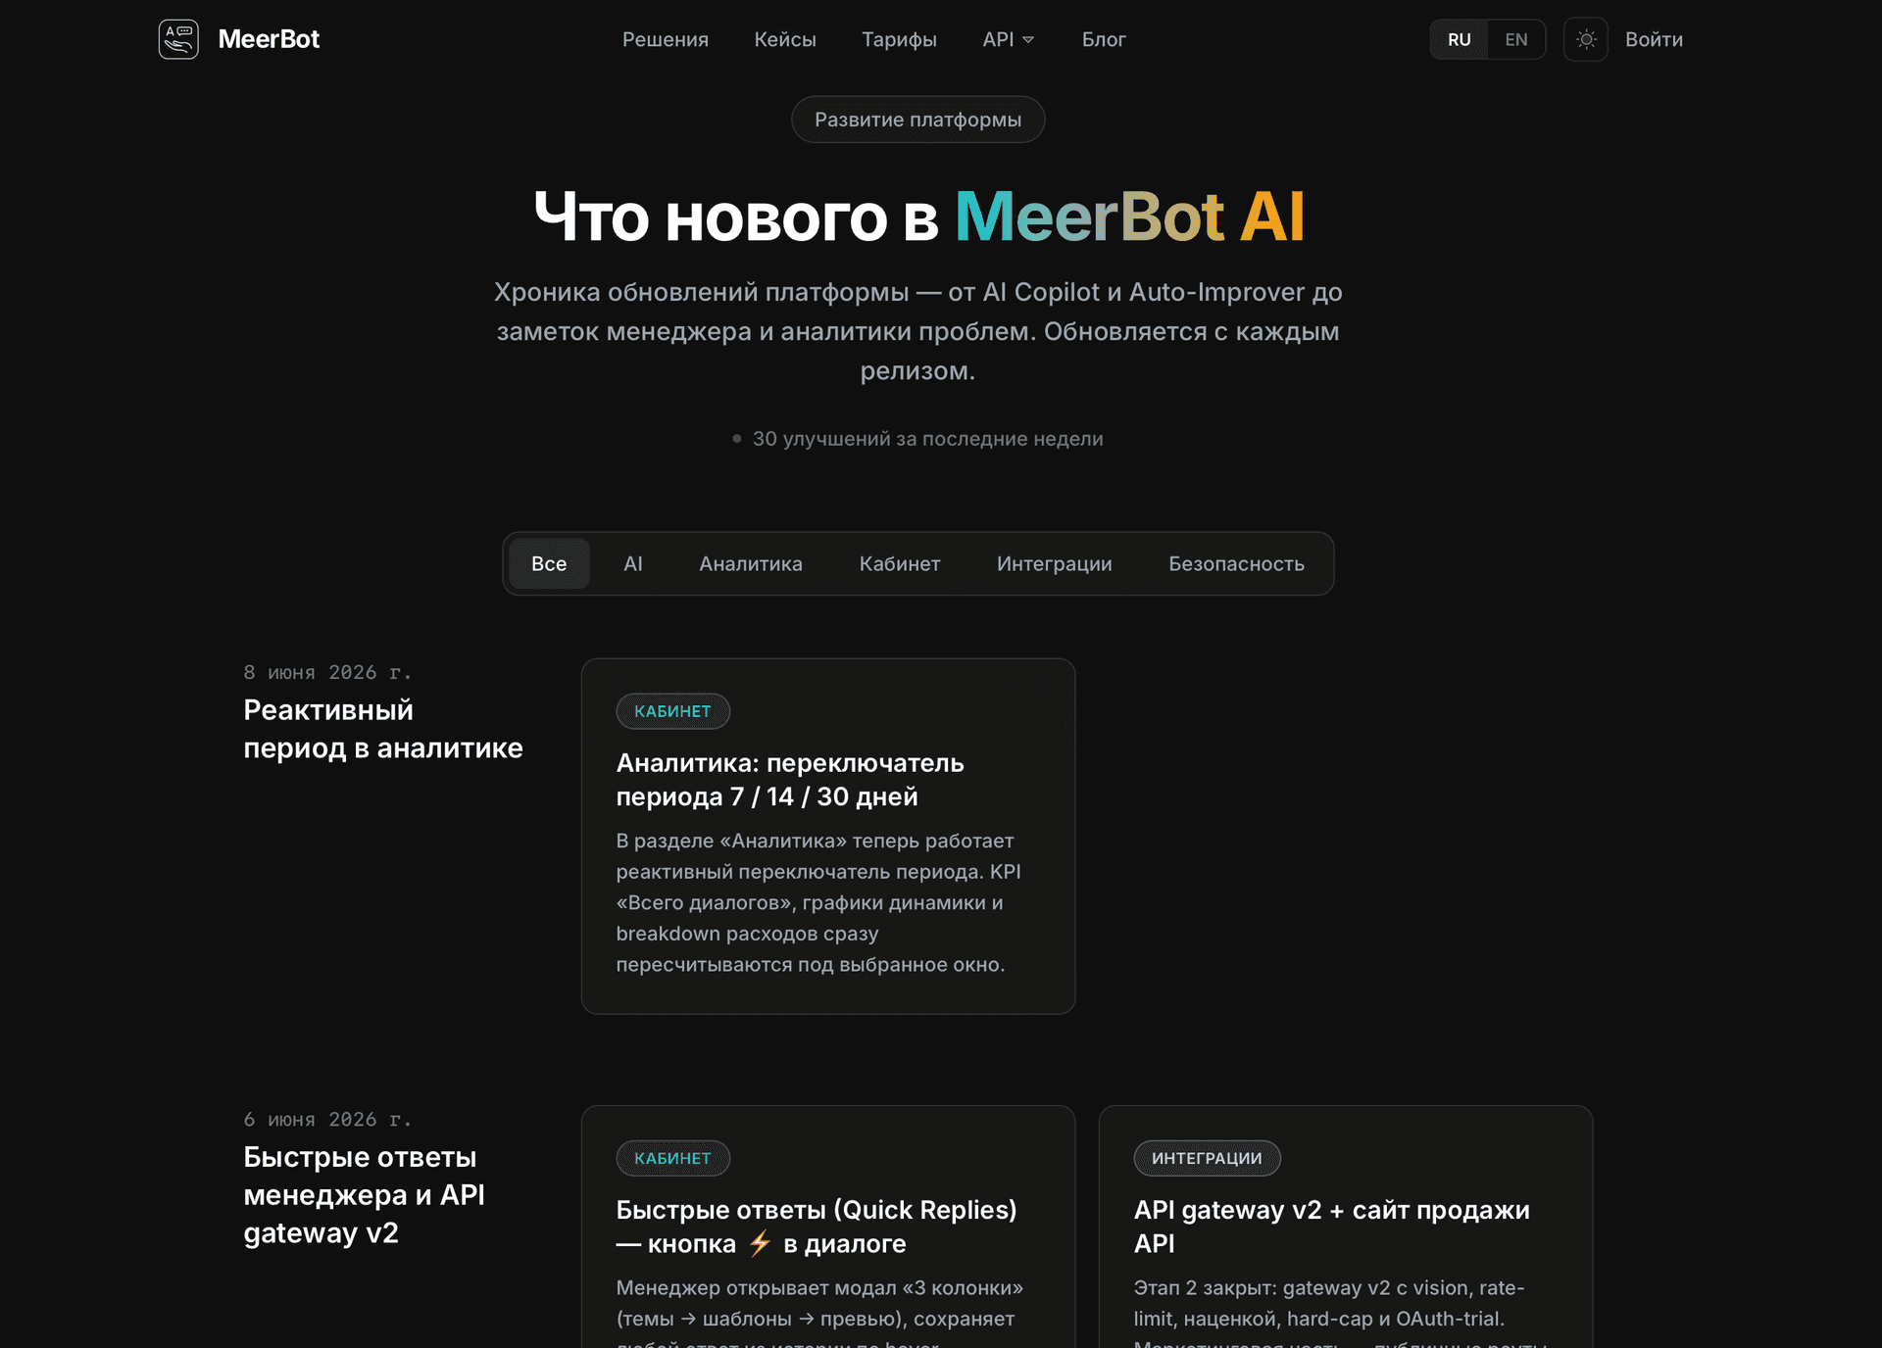Click the ИНТЕГРАЦИИ tag
This screenshot has width=1882, height=1348.
click(1207, 1158)
